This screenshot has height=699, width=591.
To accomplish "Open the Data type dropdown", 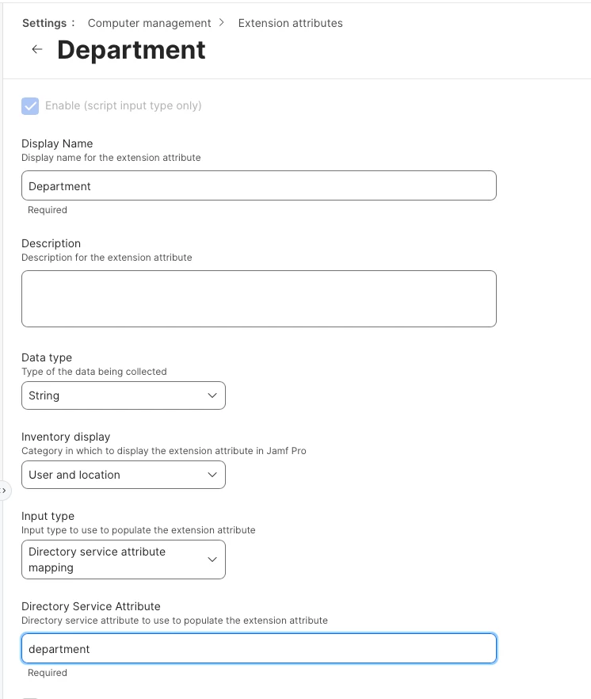I will tap(124, 395).
